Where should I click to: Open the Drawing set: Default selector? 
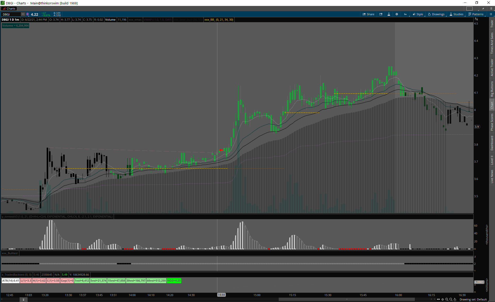(x=473, y=299)
